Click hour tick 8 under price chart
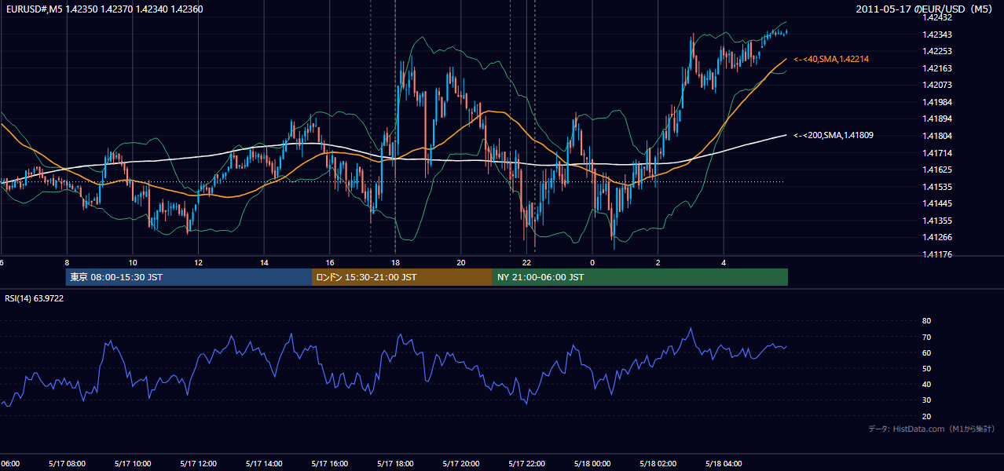 point(67,262)
